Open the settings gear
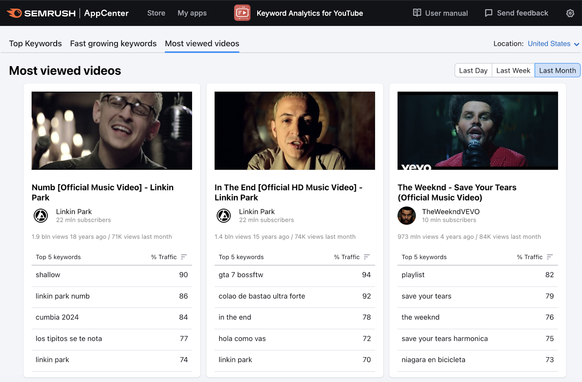Image resolution: width=582 pixels, height=382 pixels. [x=570, y=13]
